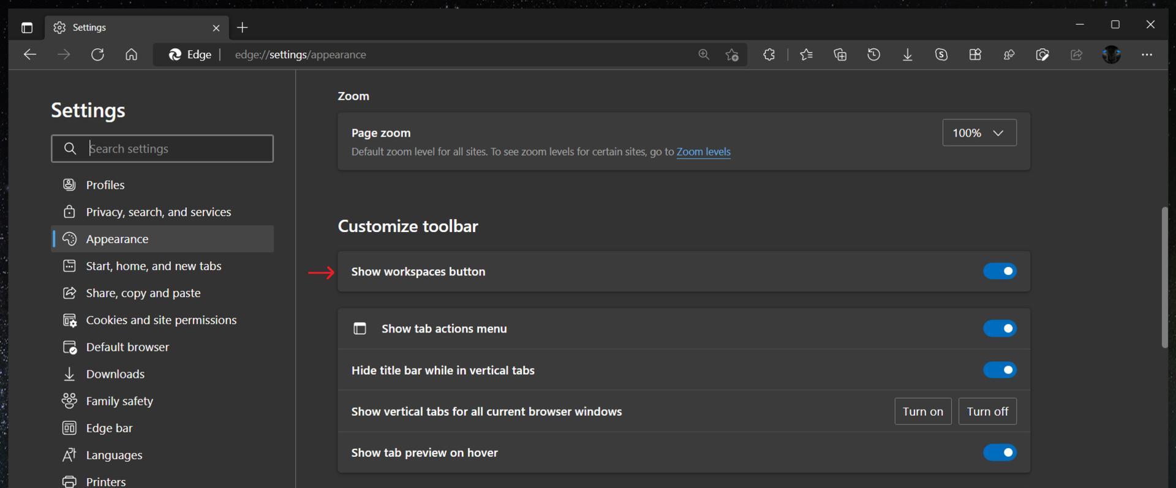The height and width of the screenshot is (488, 1176).
Task: Open the Downloads arrow icon in toolbar
Action: point(907,54)
